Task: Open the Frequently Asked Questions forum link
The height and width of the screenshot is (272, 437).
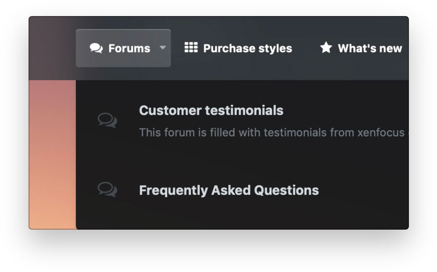Action: 229,190
